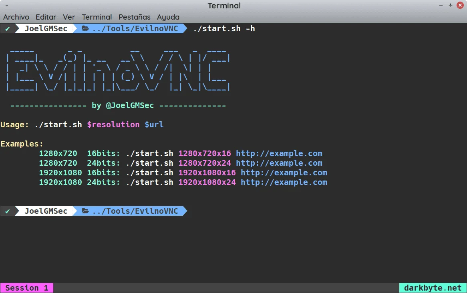467x293 pixels.
Task: Click the folder icon in bottom prompt
Action: point(85,211)
